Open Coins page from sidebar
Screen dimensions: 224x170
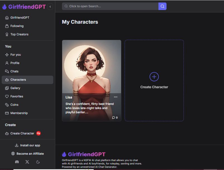14,105
